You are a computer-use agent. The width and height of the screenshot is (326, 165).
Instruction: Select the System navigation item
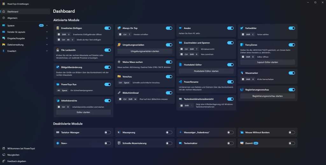click(x=25, y=25)
